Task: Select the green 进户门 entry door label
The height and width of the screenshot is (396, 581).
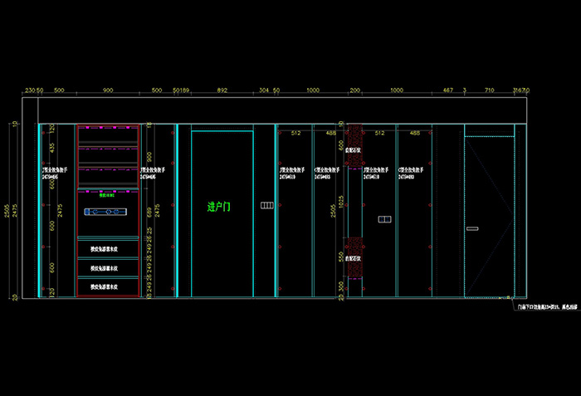Action: click(x=219, y=207)
